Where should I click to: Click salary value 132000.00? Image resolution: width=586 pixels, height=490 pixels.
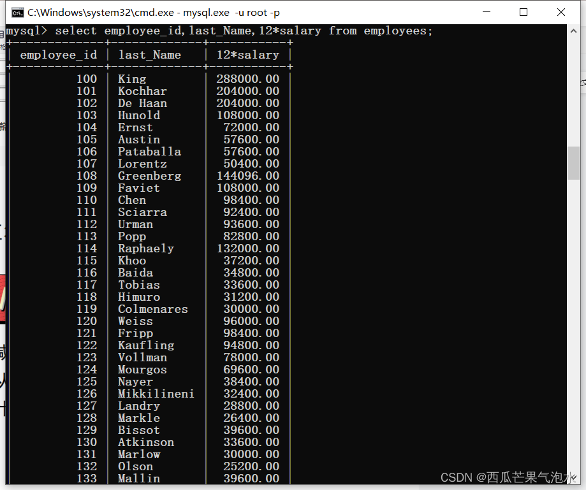[x=248, y=249]
